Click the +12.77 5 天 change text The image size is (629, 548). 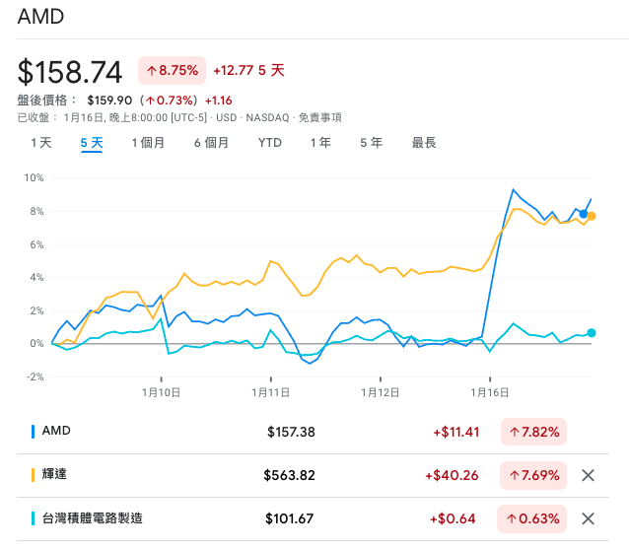click(x=248, y=71)
